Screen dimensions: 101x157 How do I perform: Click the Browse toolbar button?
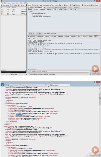[77, 5]
